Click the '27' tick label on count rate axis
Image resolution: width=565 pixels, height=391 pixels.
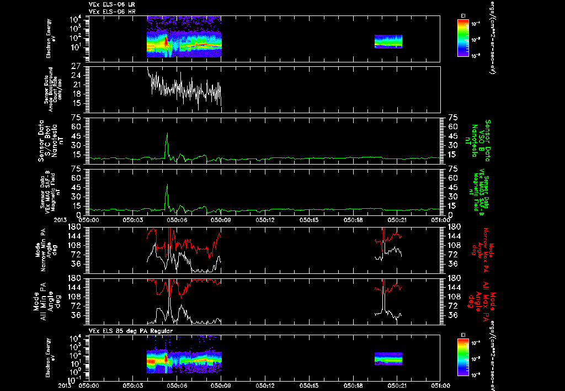(x=76, y=67)
